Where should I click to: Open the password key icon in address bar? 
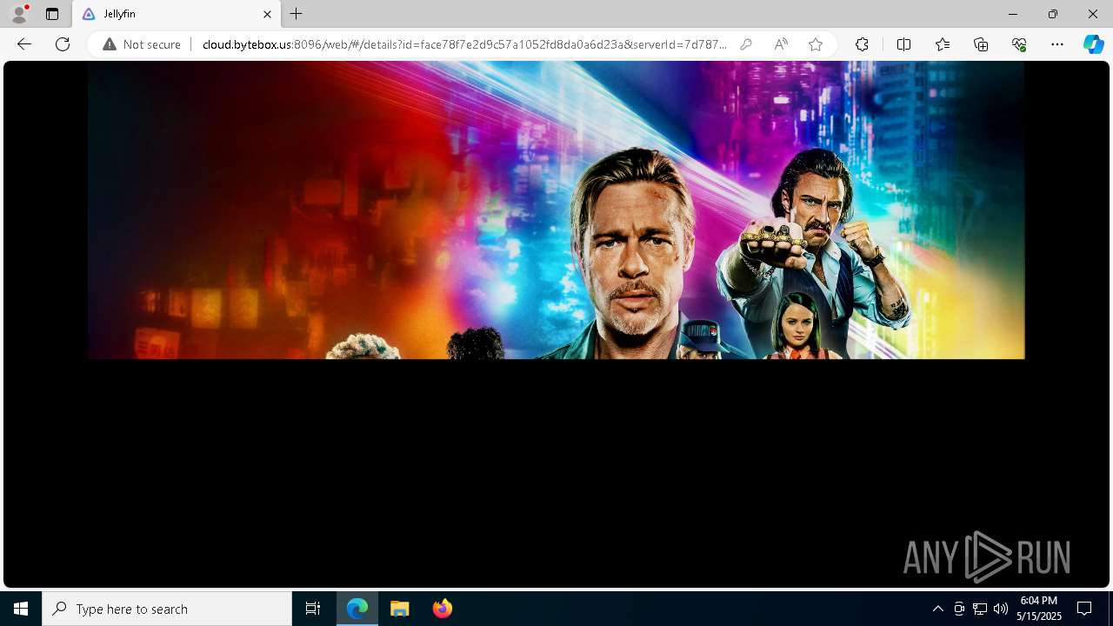(x=746, y=44)
